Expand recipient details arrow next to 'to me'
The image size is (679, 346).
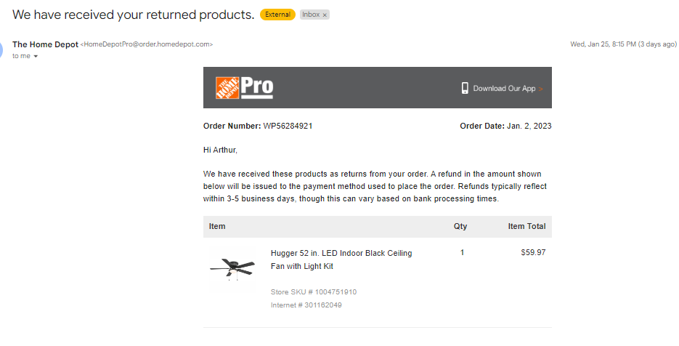coord(36,57)
